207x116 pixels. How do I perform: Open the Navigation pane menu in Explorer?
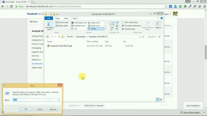[50, 26]
